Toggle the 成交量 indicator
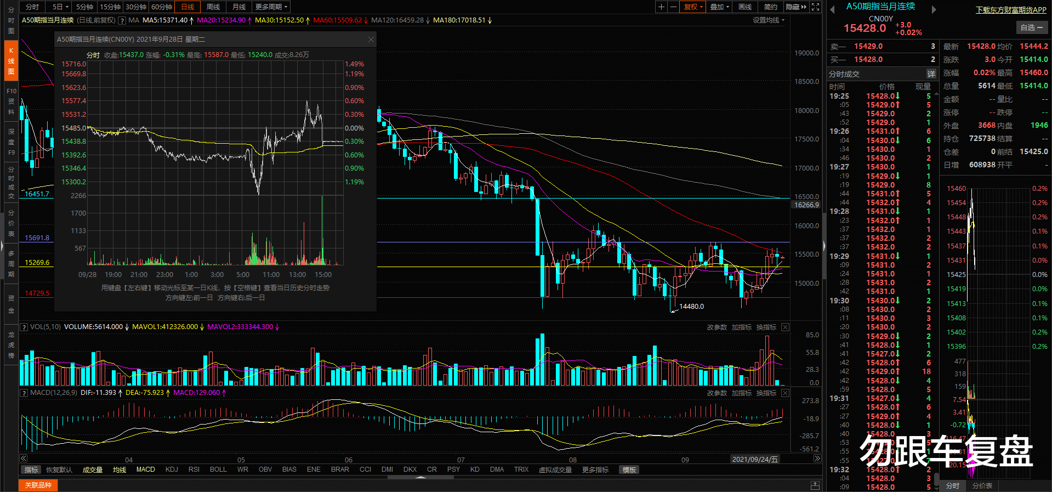Screen dimensions: 1052x492 tap(93, 470)
